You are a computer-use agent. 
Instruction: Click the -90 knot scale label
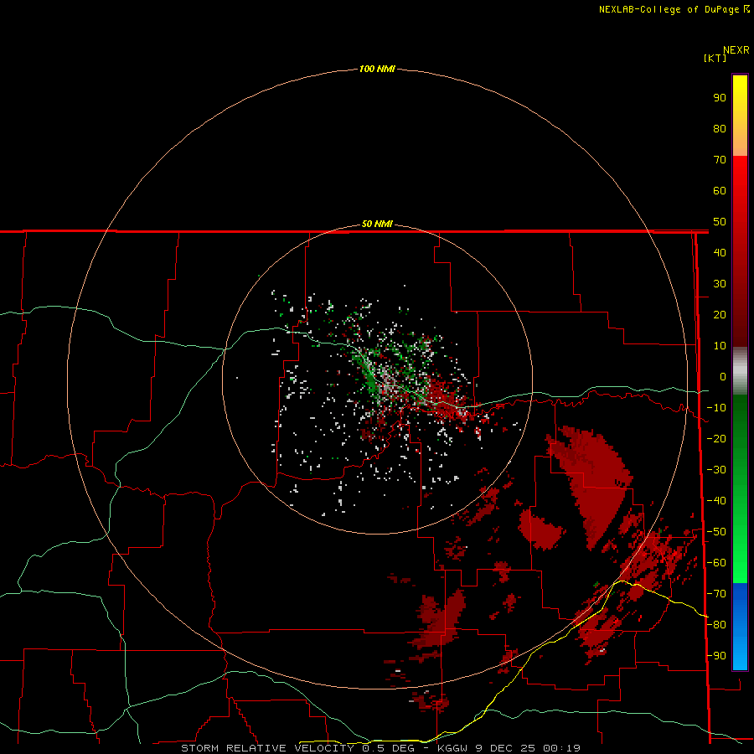coord(716,656)
